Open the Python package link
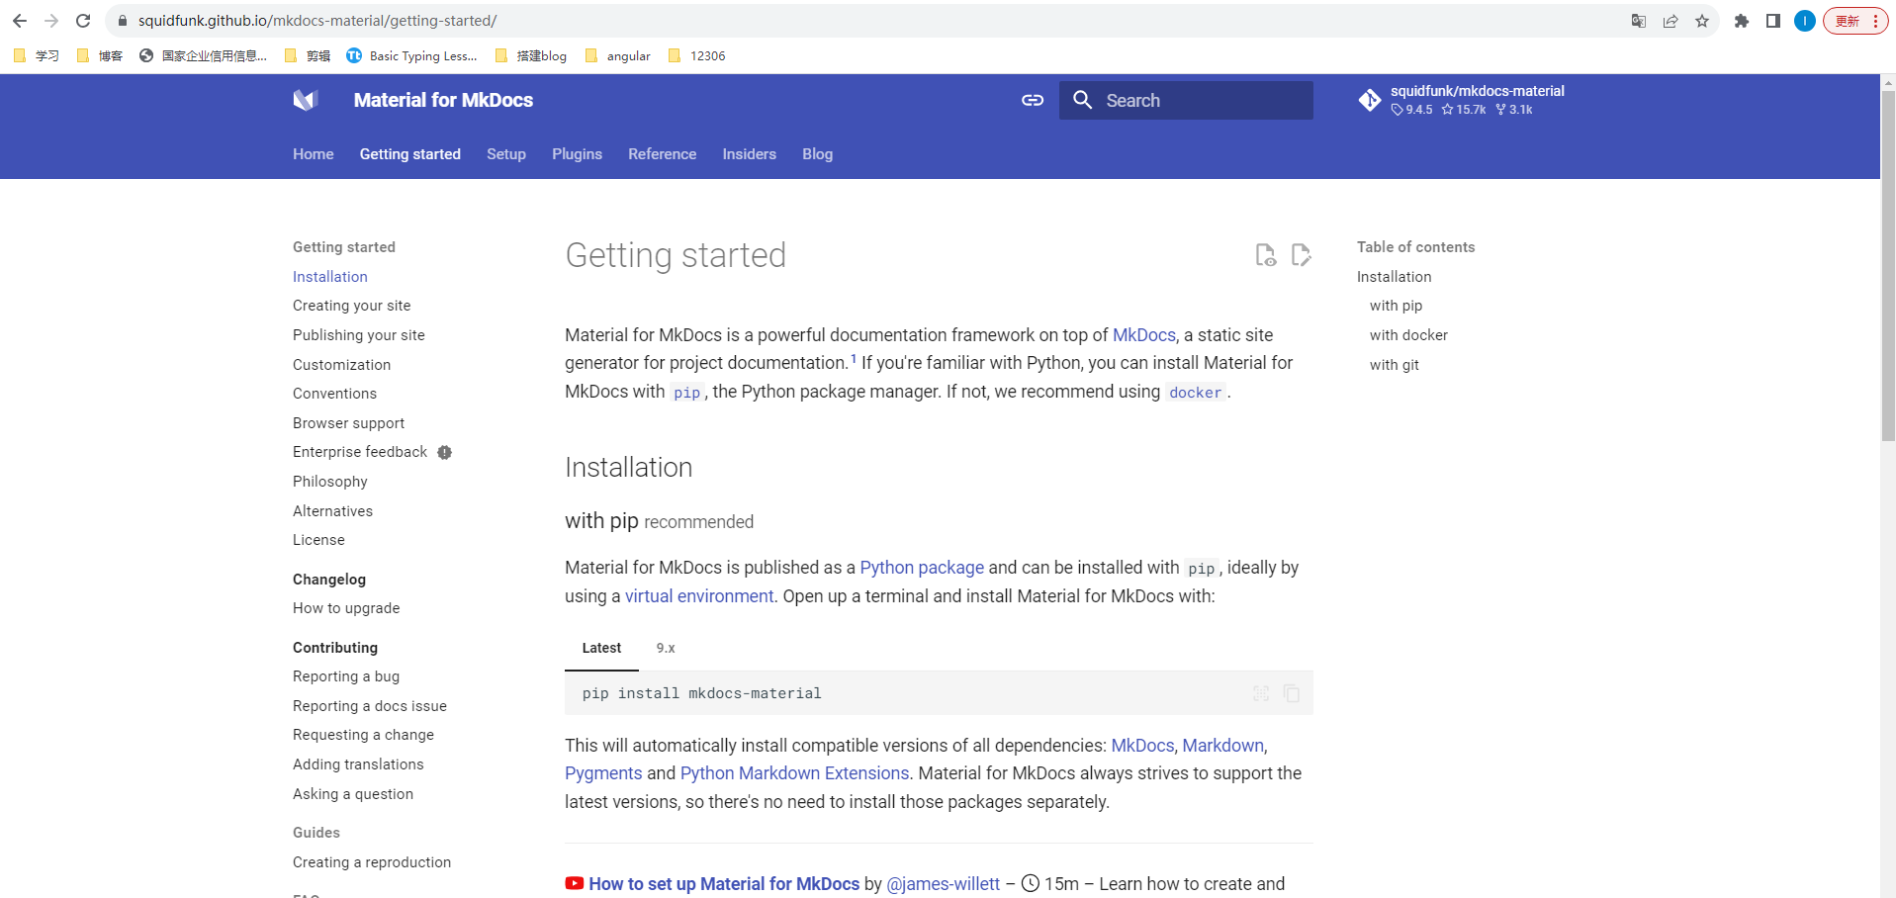Screen dimensions: 1896x898 (922, 568)
